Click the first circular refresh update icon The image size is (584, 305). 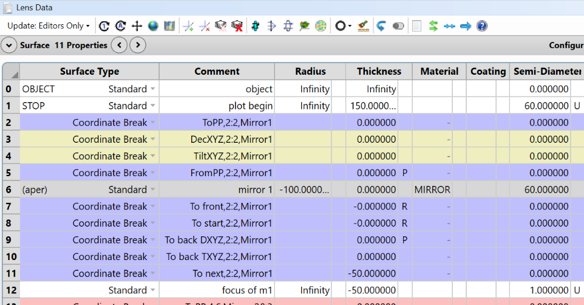coord(104,26)
